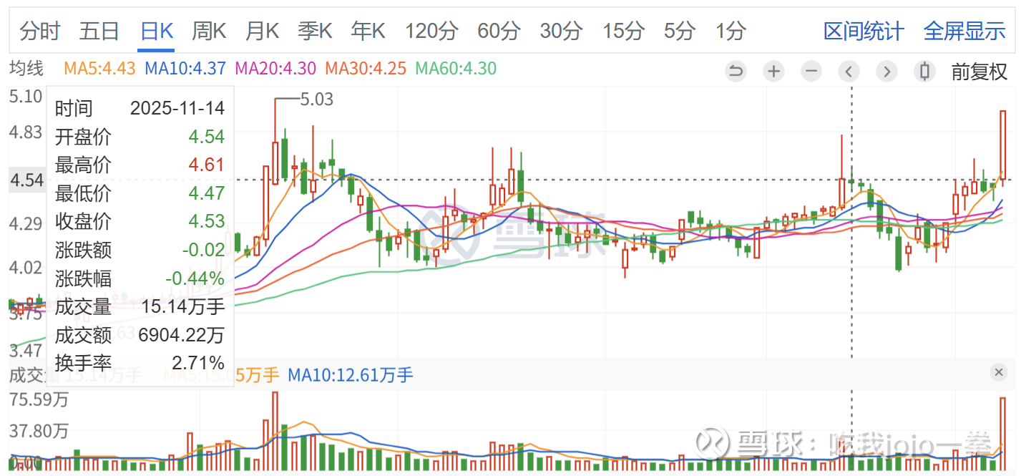Viewport: 1021px width, 476px height.
Task: Select the 1分 interval tab
Action: tap(731, 31)
